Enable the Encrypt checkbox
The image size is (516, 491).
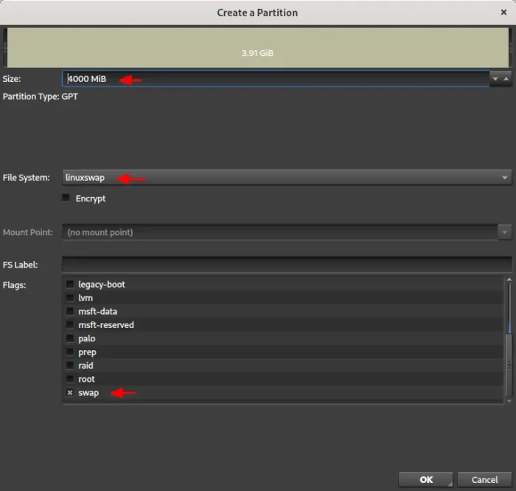[66, 198]
